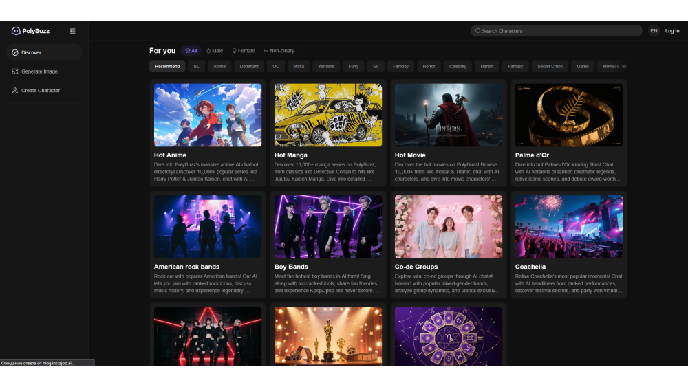Select the BL category tab
The width and height of the screenshot is (688, 387).
(x=196, y=67)
